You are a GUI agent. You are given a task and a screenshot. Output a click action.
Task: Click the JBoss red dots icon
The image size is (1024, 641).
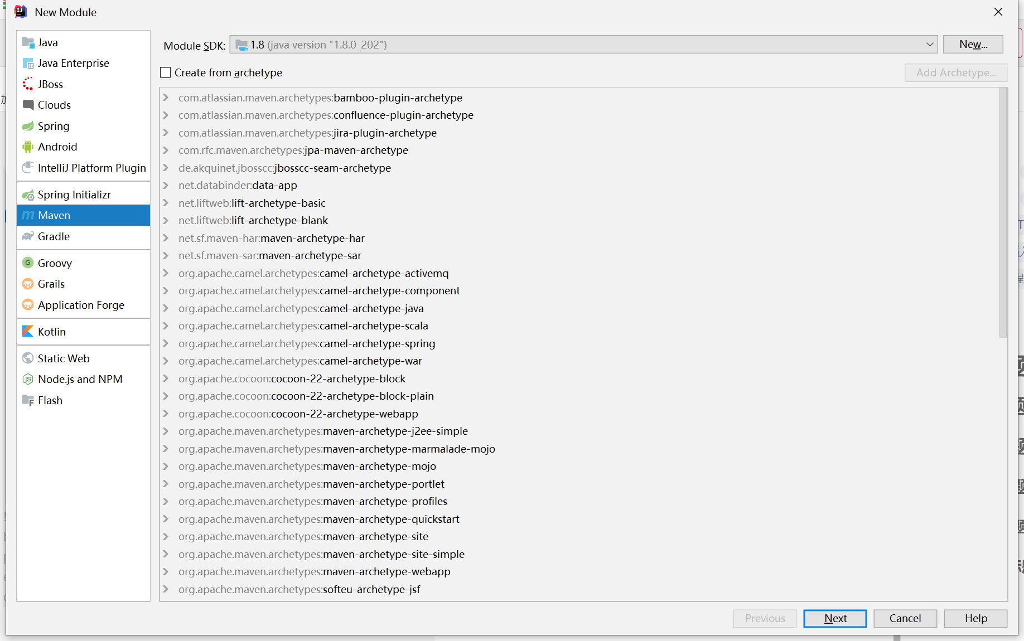pyautogui.click(x=28, y=84)
